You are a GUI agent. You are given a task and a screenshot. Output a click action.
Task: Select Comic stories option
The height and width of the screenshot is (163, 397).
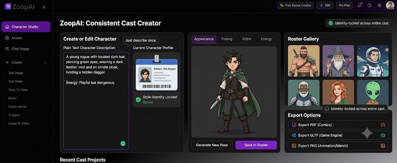click(x=17, y=106)
